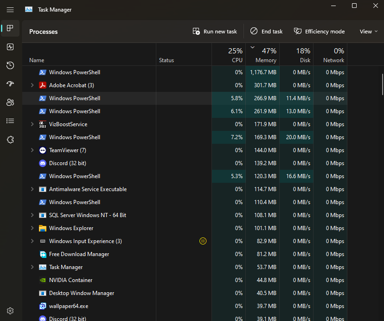Sort by Network column header
The width and height of the screenshot is (384, 321).
(330, 54)
